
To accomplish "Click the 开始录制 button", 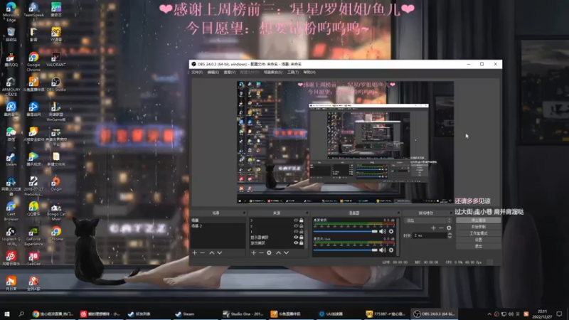I will [x=478, y=227].
